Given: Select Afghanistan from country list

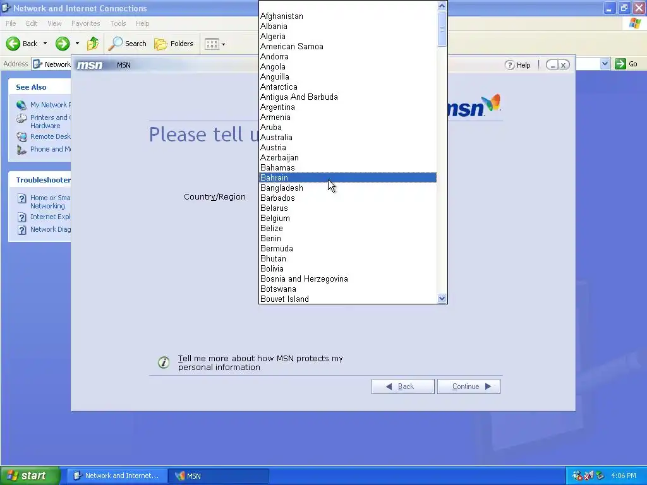Looking at the screenshot, I should pyautogui.click(x=348, y=16).
